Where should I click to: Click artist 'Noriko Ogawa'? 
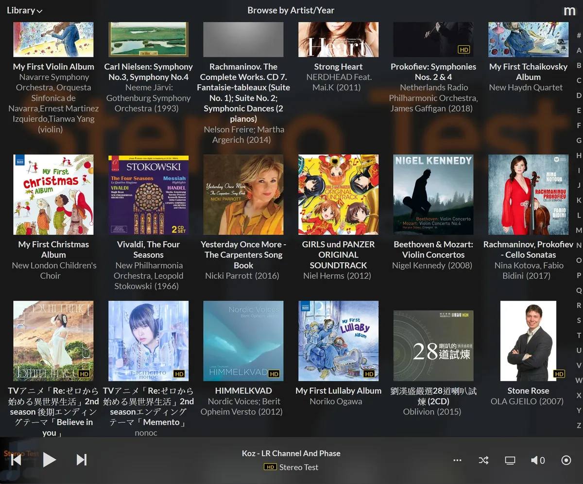[x=336, y=401]
